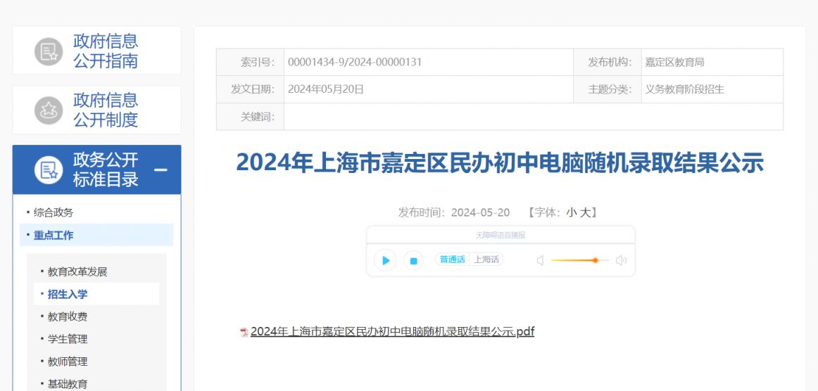Screen dimensions: 818x391
Task: Open 政府信息公开指南 panel
Action: tap(97, 51)
